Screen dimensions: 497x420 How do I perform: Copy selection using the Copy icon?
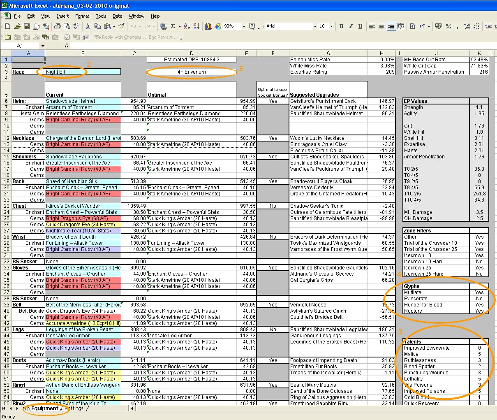click(97, 26)
